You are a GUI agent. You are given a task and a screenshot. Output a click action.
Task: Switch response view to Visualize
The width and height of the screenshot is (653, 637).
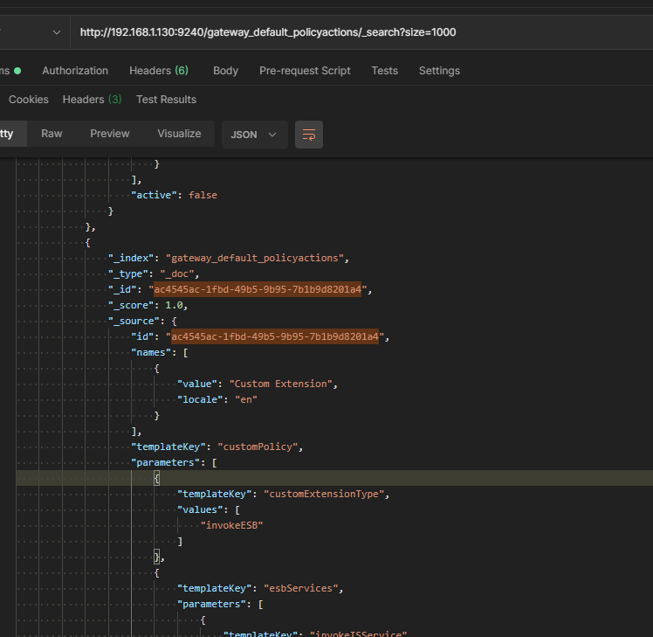[x=179, y=134]
